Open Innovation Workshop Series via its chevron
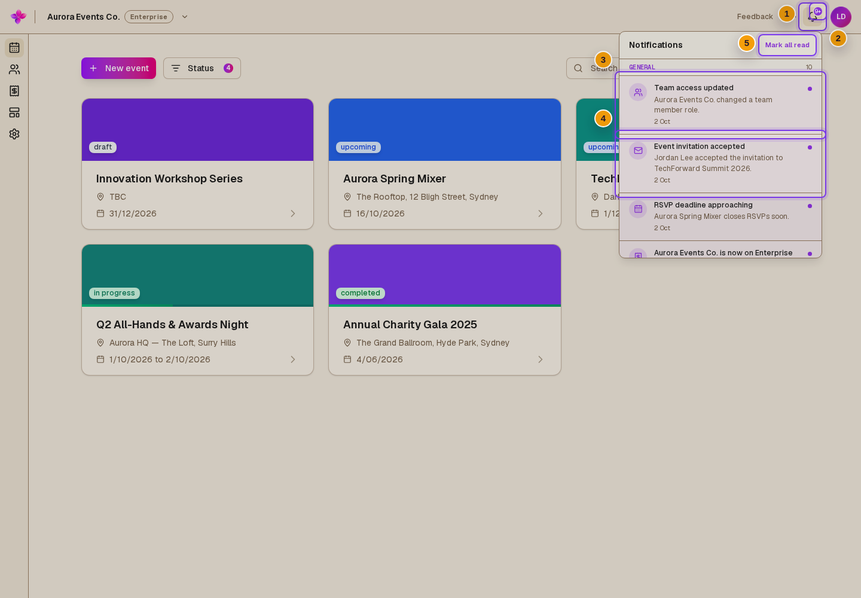The height and width of the screenshot is (598, 861). (293, 213)
